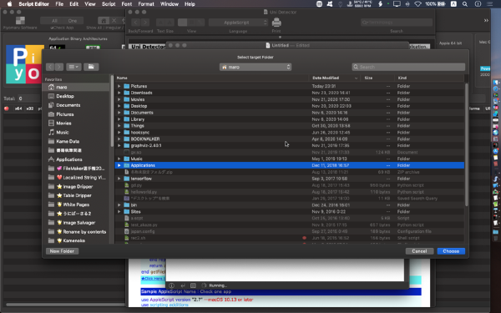Viewport: 501px width, 313px height.
Task: Click the sidebar vertical scrollbar
Action: coord(112,111)
